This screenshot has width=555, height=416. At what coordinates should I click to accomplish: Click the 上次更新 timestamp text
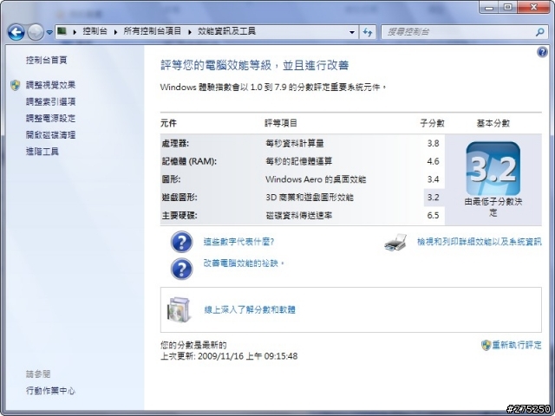pyautogui.click(x=229, y=356)
